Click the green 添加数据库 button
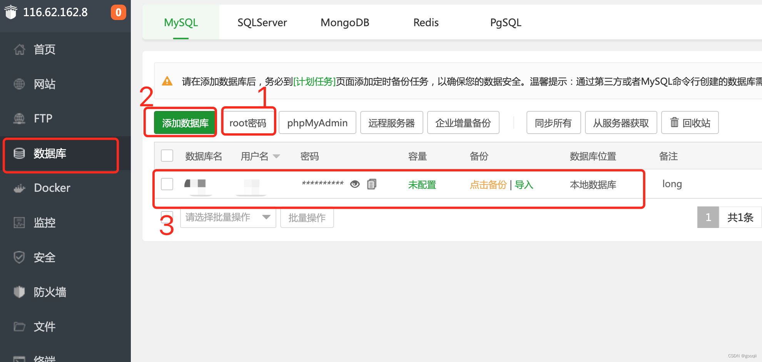This screenshot has height=362, width=762. [185, 123]
